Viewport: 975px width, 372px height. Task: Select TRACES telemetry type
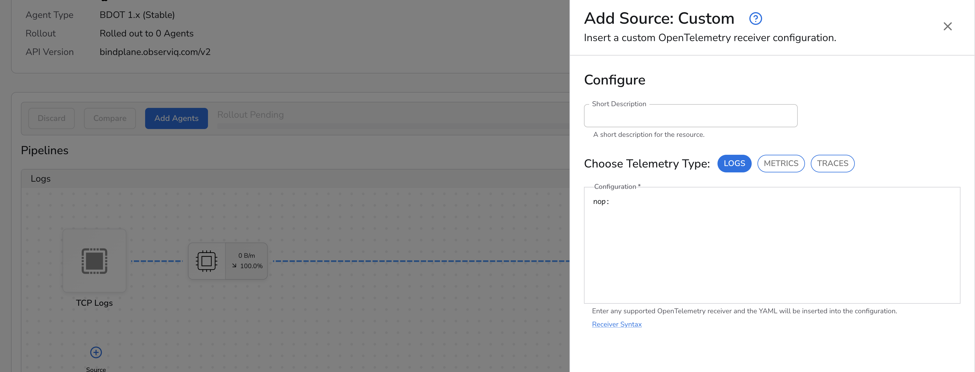click(x=832, y=163)
